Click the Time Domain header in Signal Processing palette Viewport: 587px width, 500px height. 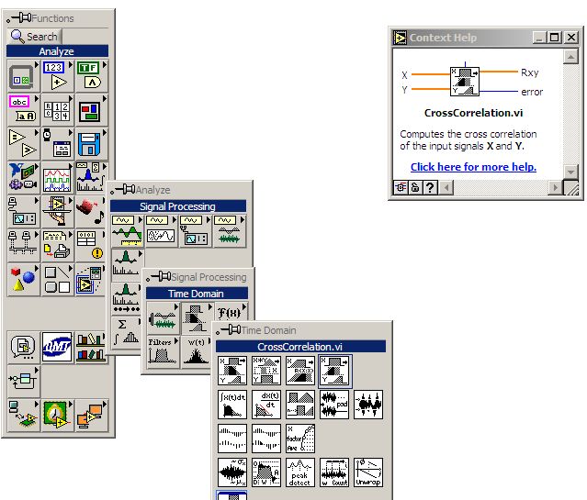(197, 294)
